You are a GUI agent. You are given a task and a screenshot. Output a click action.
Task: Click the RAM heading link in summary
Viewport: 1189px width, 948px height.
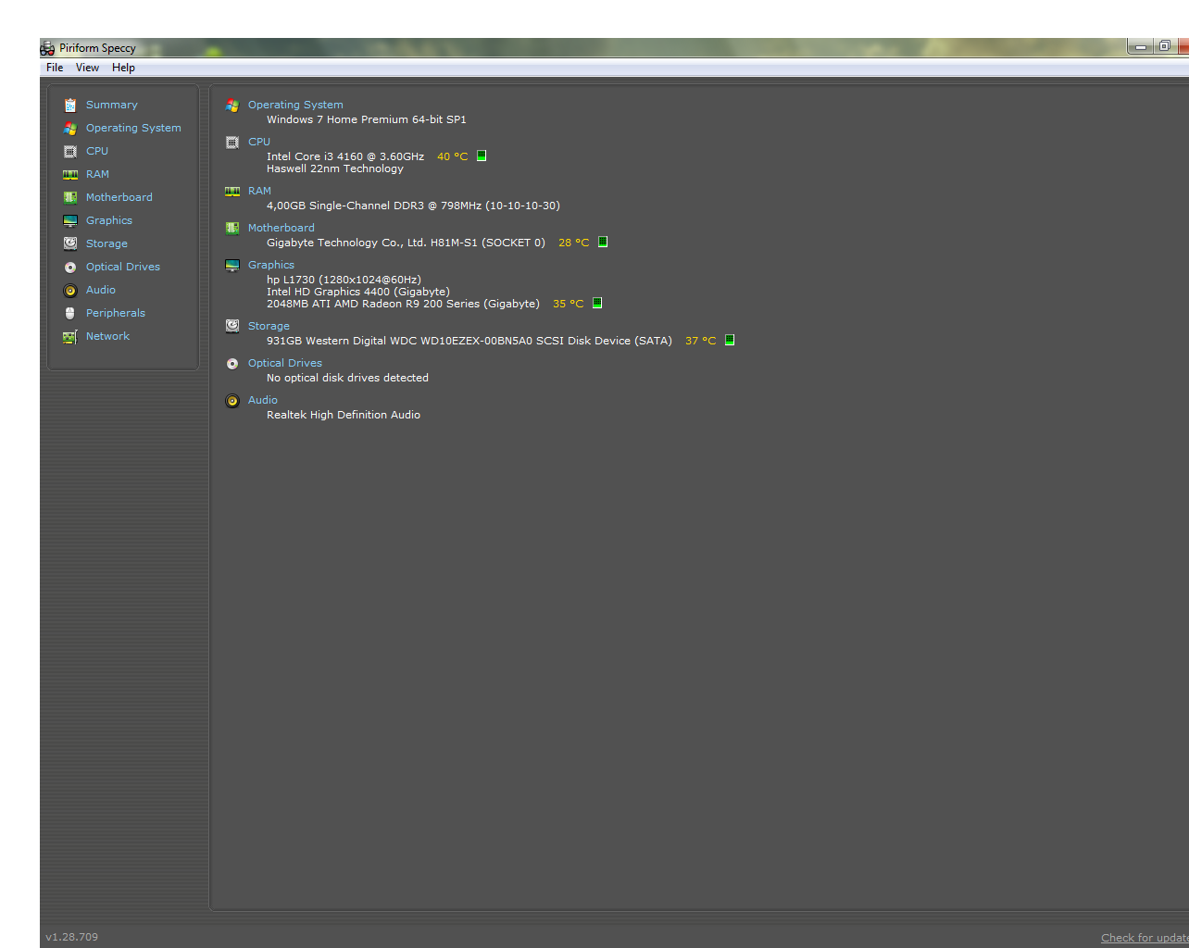point(259,191)
